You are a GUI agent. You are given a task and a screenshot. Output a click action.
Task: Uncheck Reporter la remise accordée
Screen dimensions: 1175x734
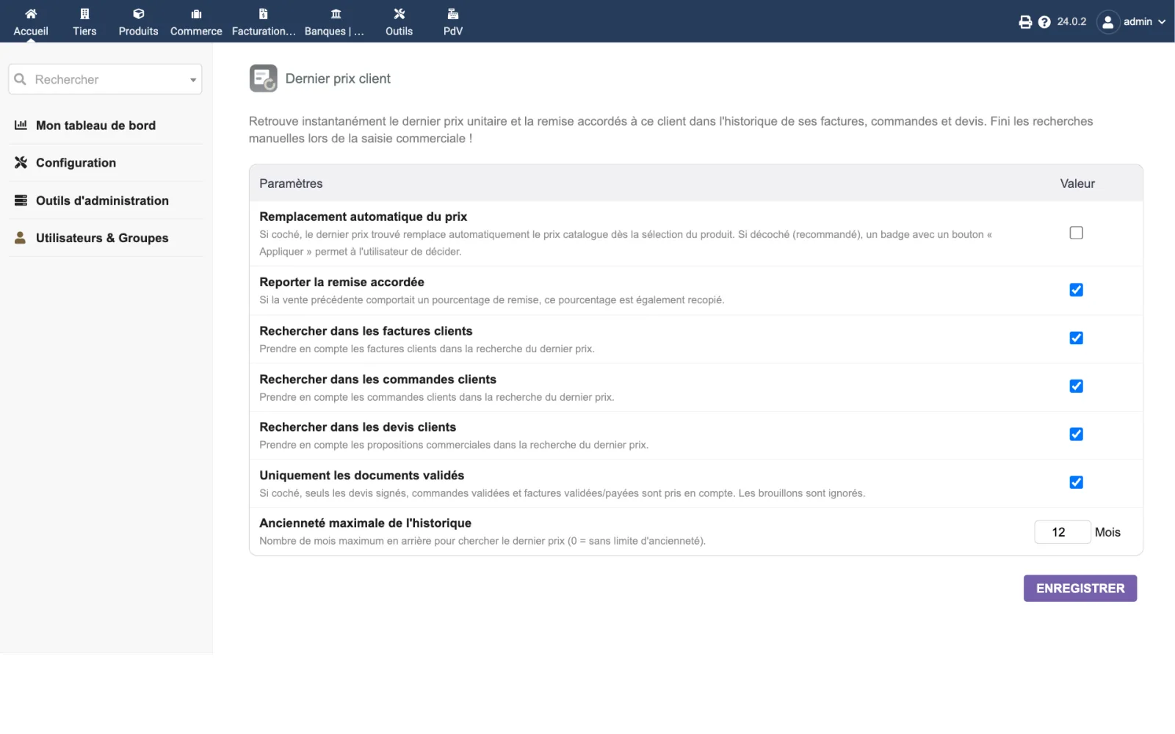point(1076,290)
